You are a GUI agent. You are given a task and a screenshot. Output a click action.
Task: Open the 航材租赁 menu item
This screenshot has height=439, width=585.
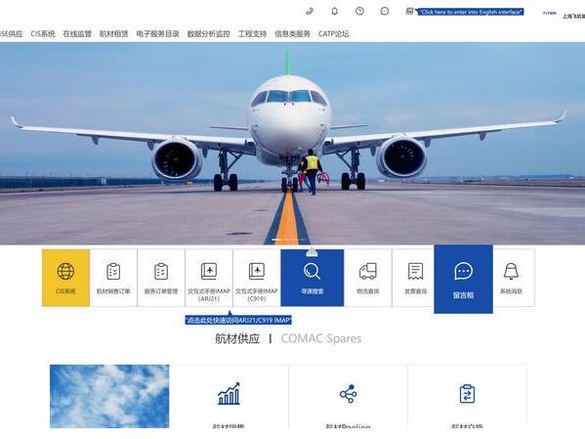114,34
